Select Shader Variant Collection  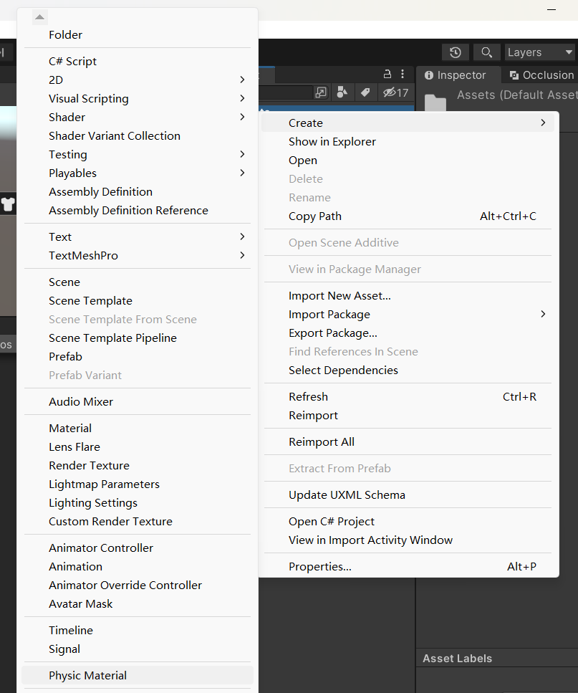tap(138, 135)
